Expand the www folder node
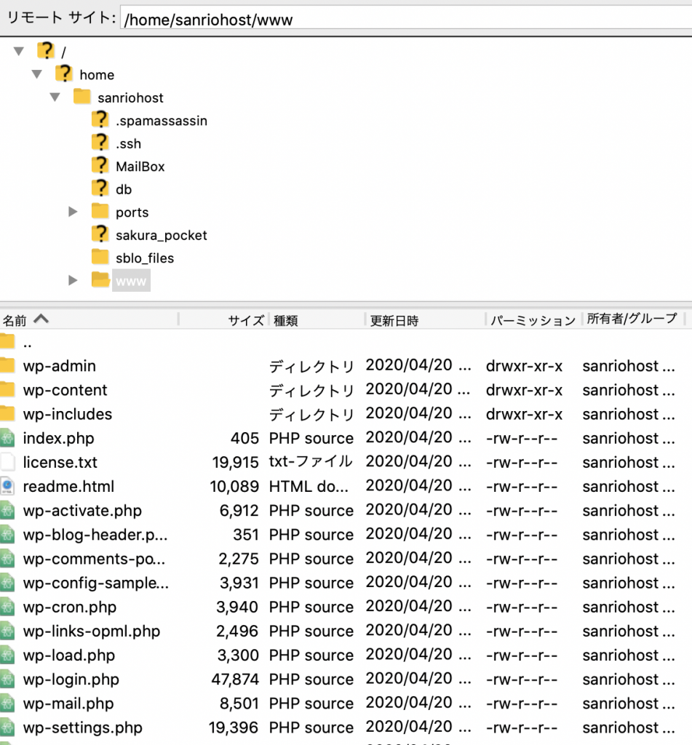The height and width of the screenshot is (745, 692). point(73,280)
